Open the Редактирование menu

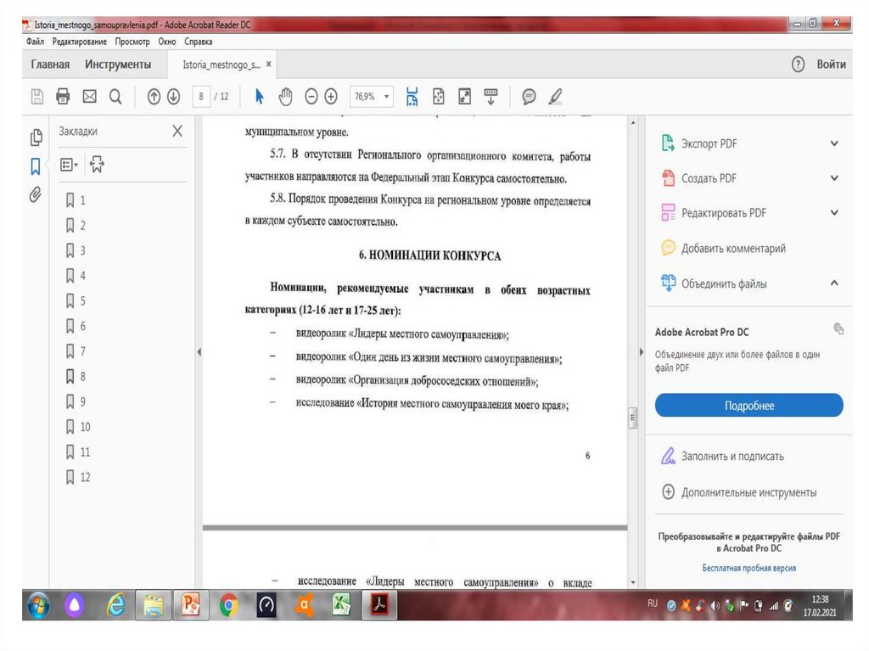(x=80, y=42)
